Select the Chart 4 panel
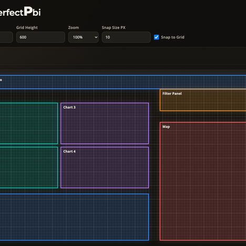Viewport: 246px width, 246px height. pyautogui.click(x=105, y=168)
